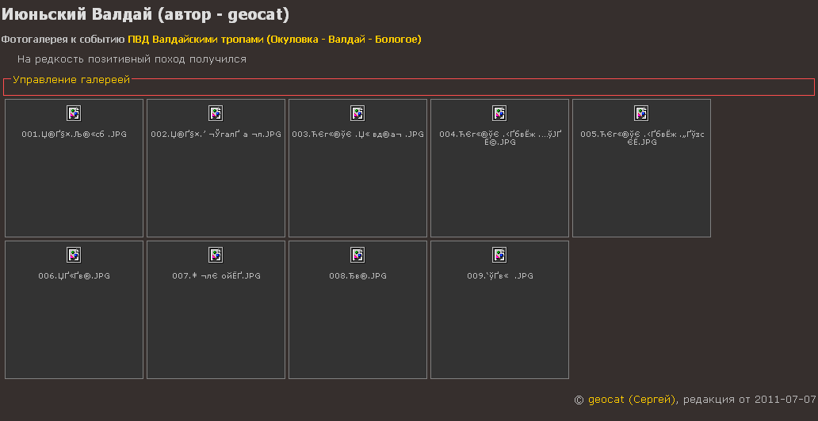Open the "ПВД Валдайскими тропами" event link

click(274, 39)
